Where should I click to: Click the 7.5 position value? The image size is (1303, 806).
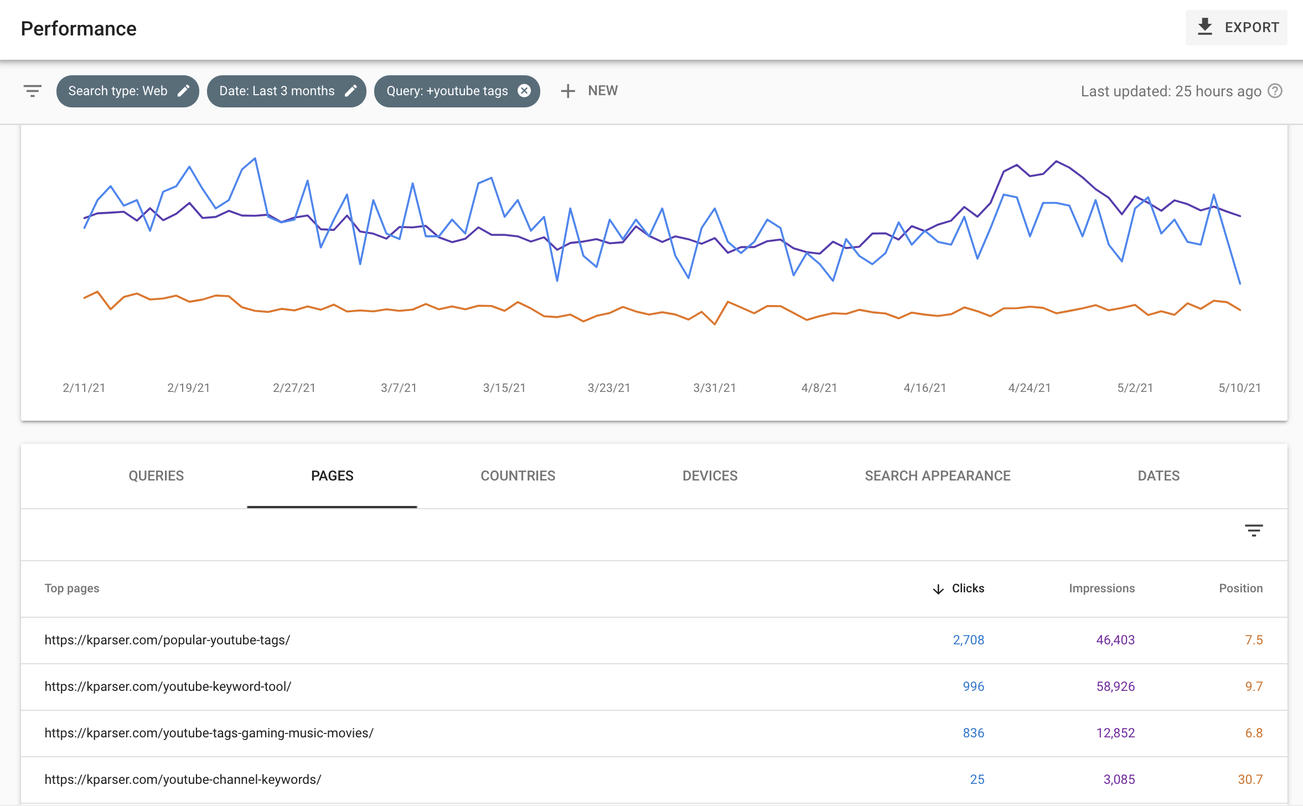[1254, 640]
